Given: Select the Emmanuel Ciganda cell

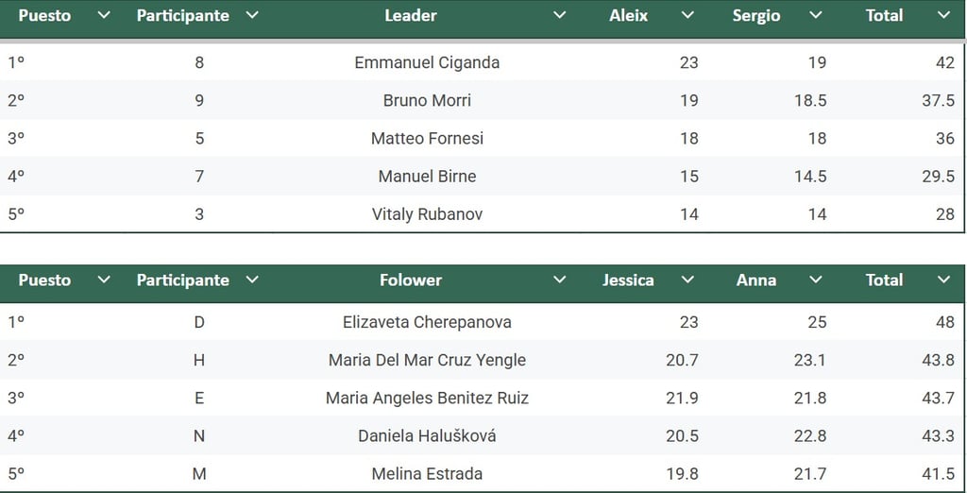Looking at the screenshot, I should tap(427, 62).
